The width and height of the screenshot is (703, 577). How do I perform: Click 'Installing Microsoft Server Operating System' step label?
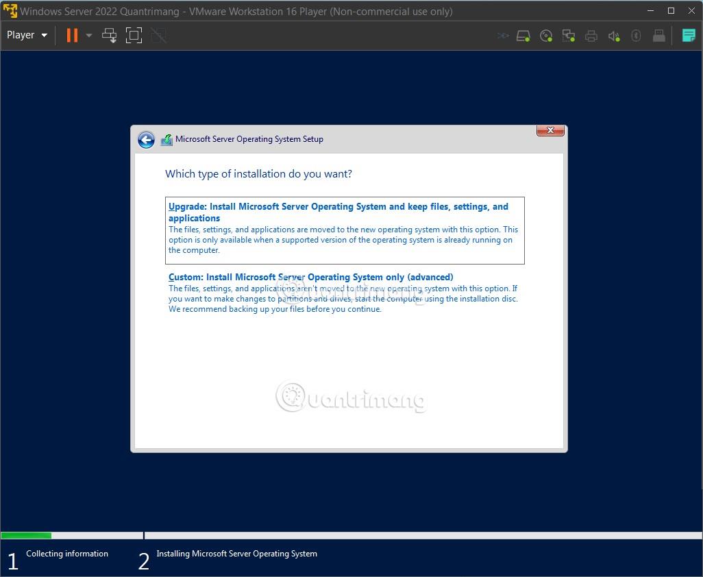pyautogui.click(x=236, y=554)
